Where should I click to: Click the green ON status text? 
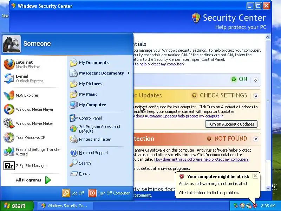(243, 79)
